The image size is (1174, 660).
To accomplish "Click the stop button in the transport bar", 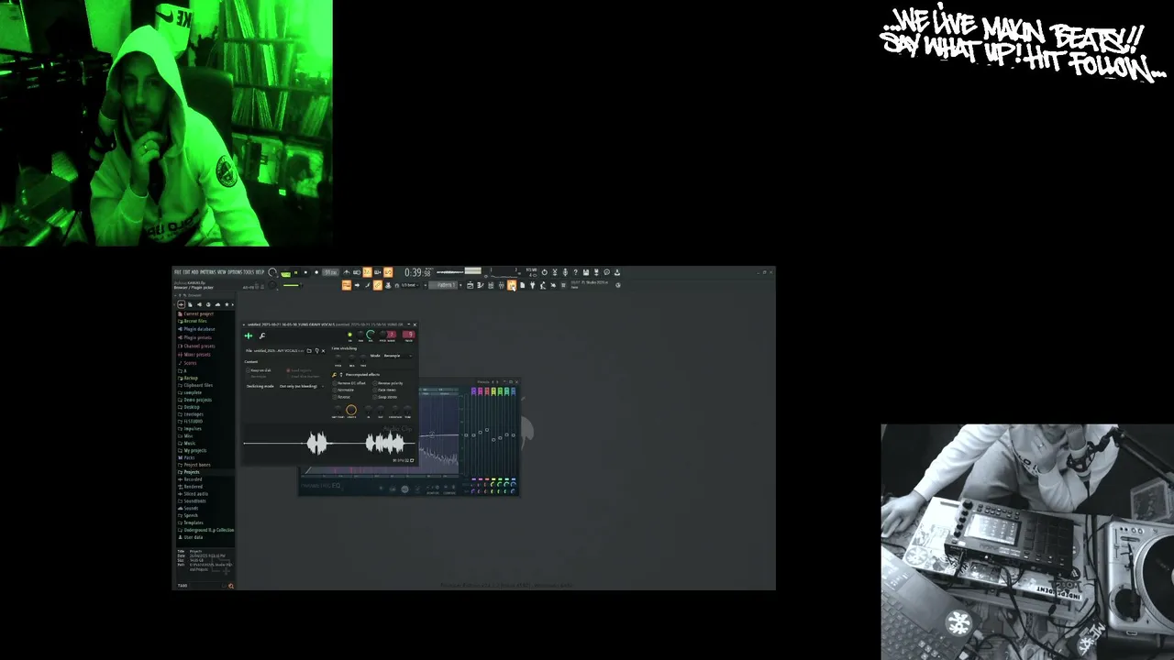I will pyautogui.click(x=305, y=272).
